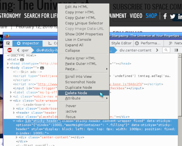Toggle the :hover pseudo-class

[x=84, y=106]
